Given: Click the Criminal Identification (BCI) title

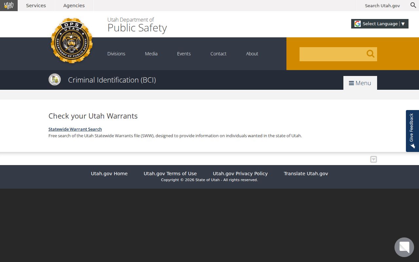Looking at the screenshot, I should [x=112, y=80].
